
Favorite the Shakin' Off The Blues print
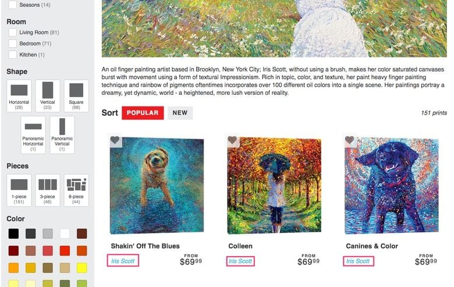pyautogui.click(x=115, y=140)
